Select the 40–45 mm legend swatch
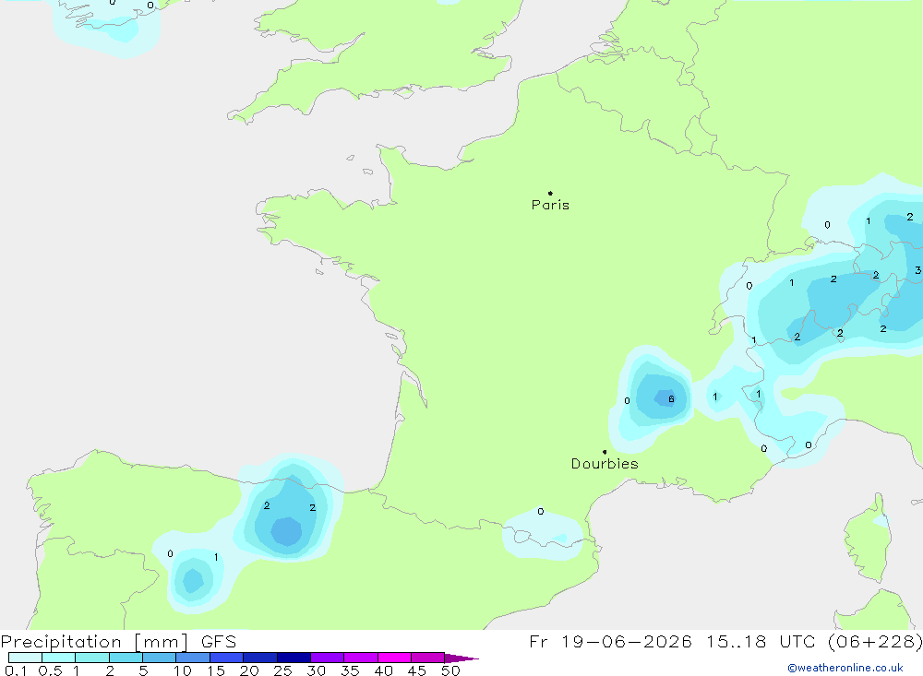This screenshot has height=676, width=923. [x=394, y=658]
